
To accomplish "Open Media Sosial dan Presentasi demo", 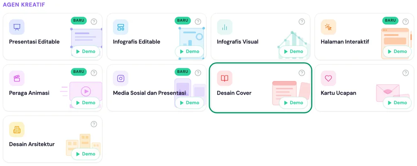I will pyautogui.click(x=189, y=103).
